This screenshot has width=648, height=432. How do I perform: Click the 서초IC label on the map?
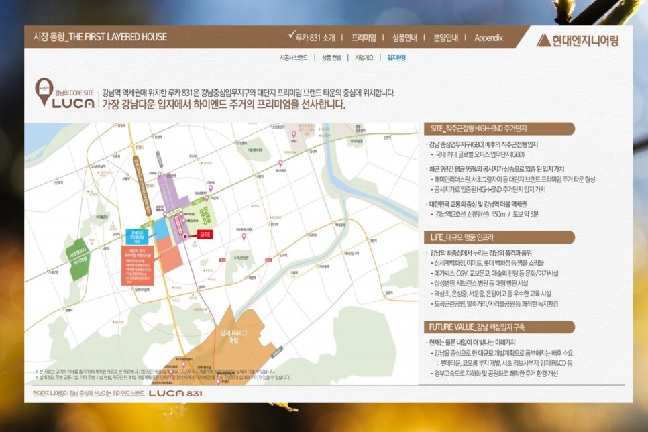point(176,300)
